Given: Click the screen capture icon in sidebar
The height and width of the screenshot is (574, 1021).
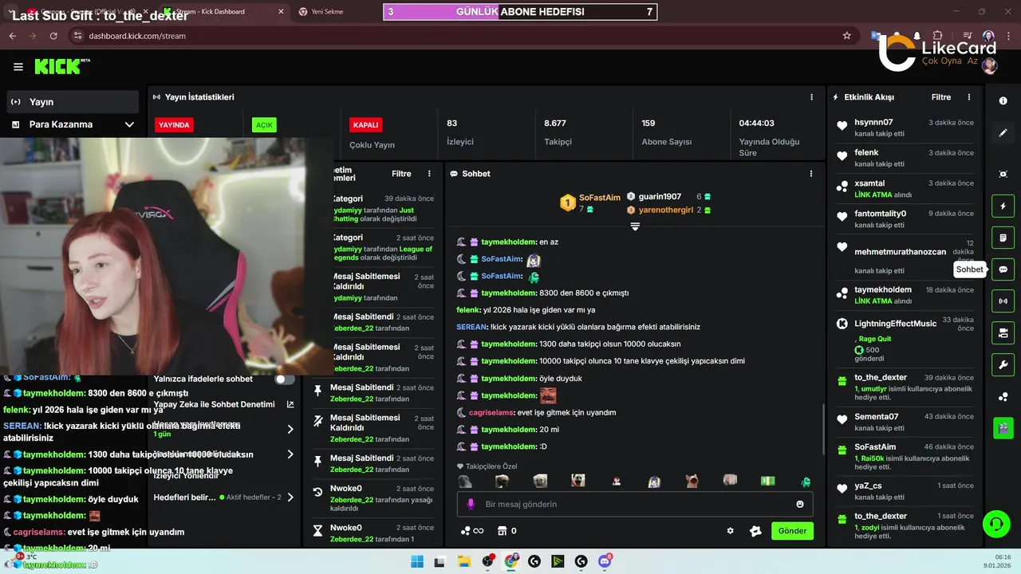Looking at the screenshot, I should click(x=1003, y=174).
